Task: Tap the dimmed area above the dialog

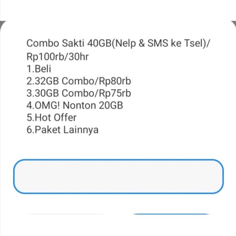Action: click(x=118, y=9)
